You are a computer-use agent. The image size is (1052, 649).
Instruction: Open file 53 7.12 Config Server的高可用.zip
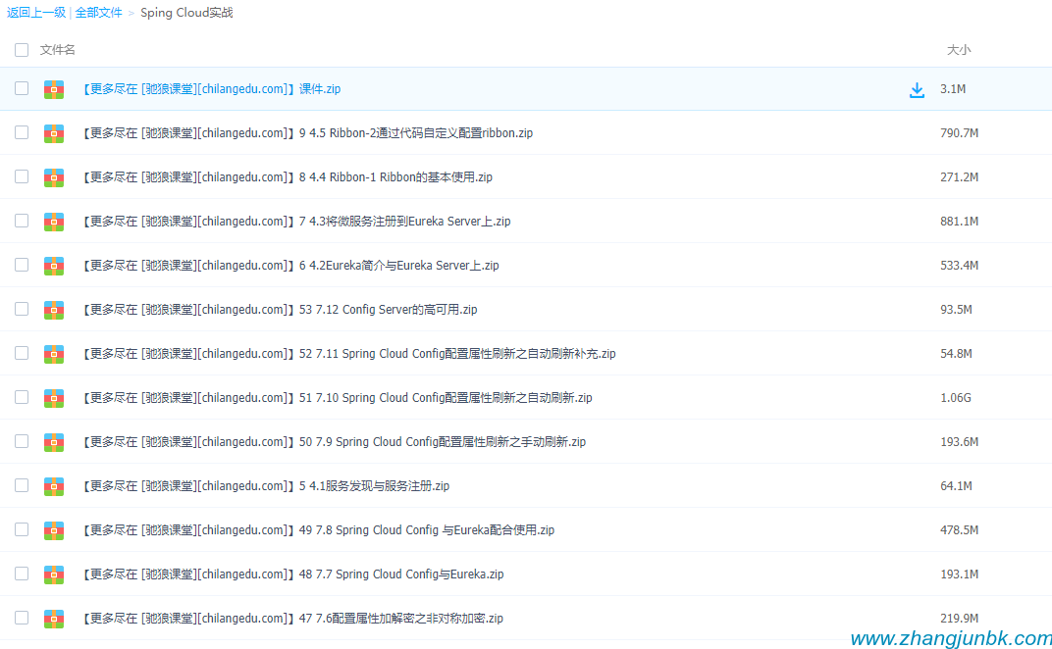[x=280, y=310]
